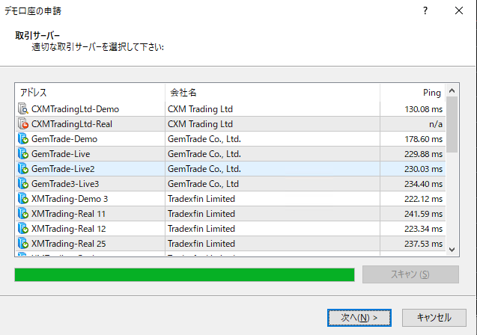The image size is (477, 335).
Task: Open the ? help button in title bar
Action: [425, 11]
